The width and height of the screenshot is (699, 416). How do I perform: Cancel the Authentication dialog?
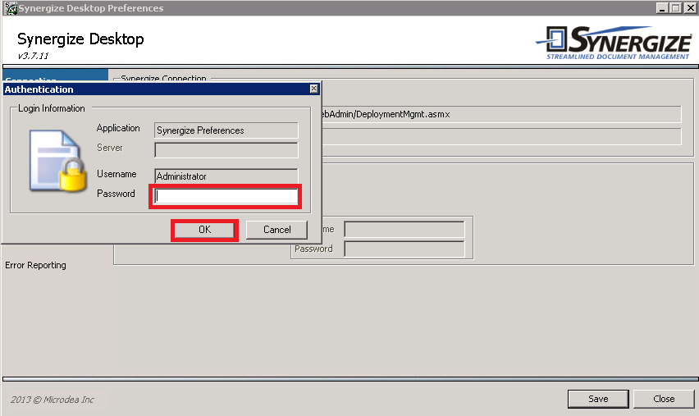pyautogui.click(x=276, y=230)
